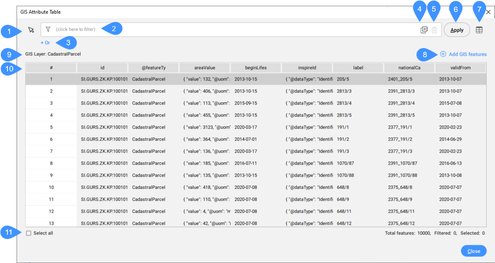The height and width of the screenshot is (263, 495).
Task: Click the validFrom column header
Action: click(x=461, y=68)
